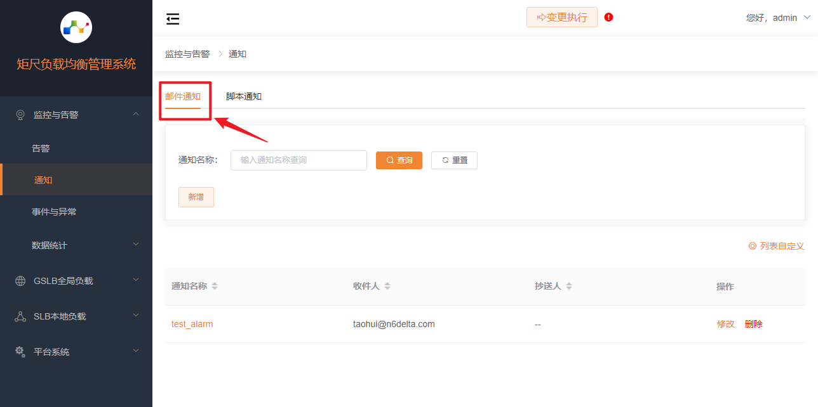Switch to the 脚本通知 tab
This screenshot has width=818, height=407.
tap(244, 97)
